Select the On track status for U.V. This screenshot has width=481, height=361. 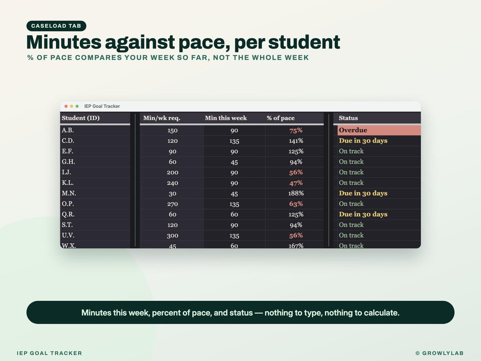(x=379, y=235)
